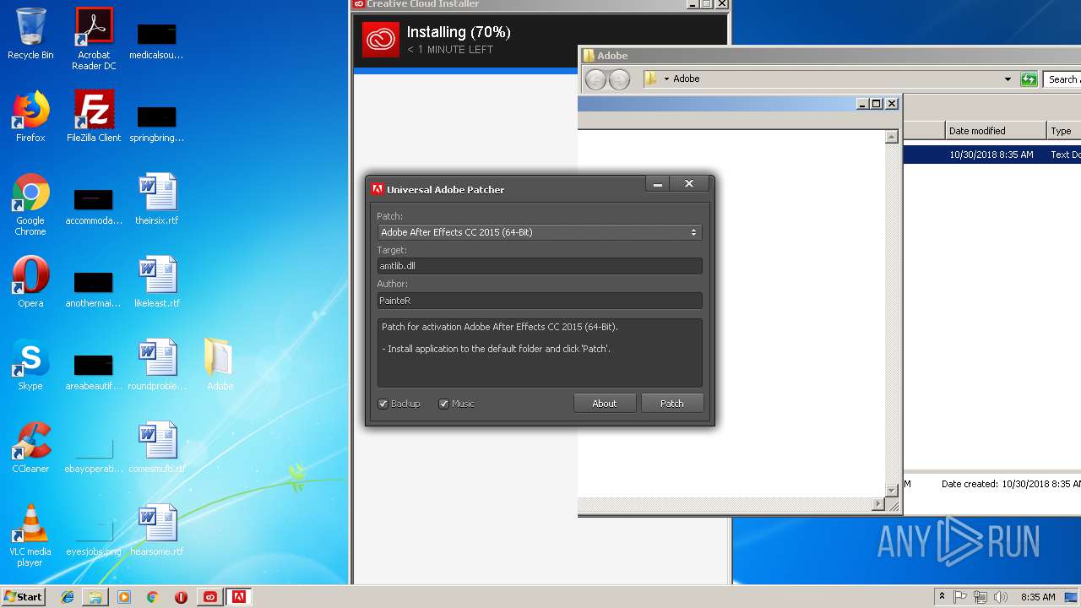Viewport: 1081px width, 608px height.
Task: Select the likeleast.rtf document icon
Action: [157, 282]
